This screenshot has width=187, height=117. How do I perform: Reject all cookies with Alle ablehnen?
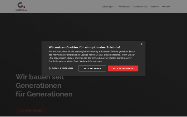click(92, 68)
